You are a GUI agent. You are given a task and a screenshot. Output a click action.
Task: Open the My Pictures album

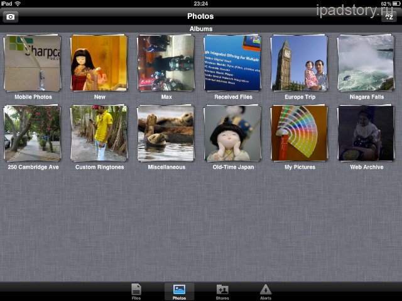[299, 133]
